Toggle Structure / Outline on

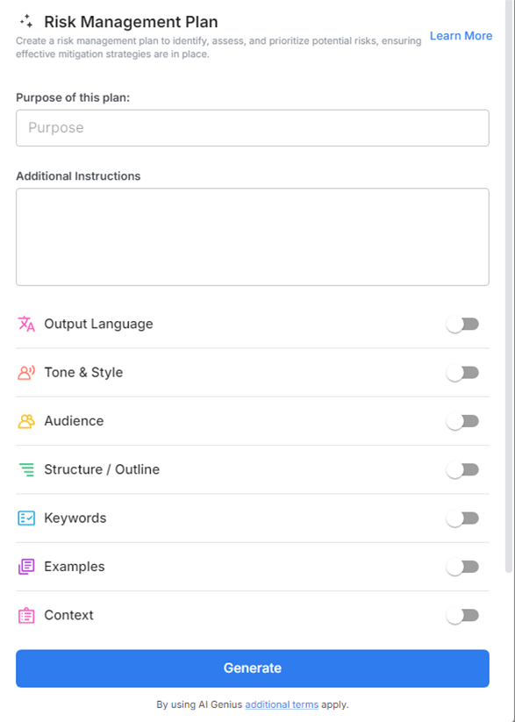tap(462, 469)
